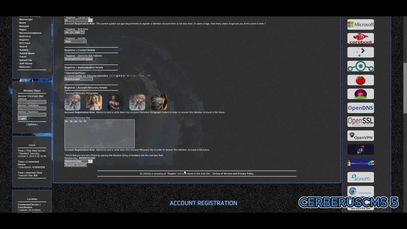Image resolution: width=407 pixels, height=229 pixels.
Task: Open the coreboot logo link
Action: point(361,38)
